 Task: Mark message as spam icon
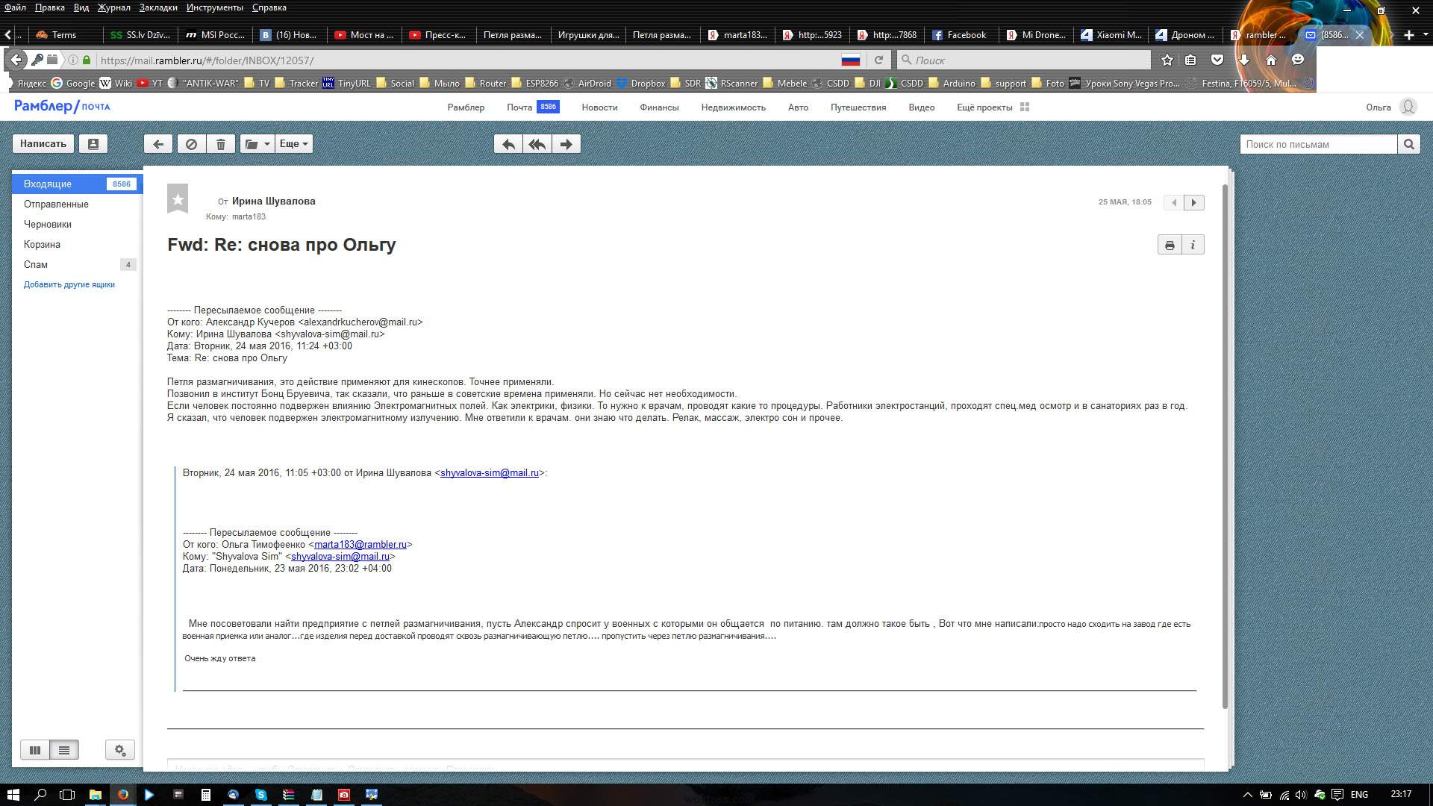pyautogui.click(x=191, y=144)
